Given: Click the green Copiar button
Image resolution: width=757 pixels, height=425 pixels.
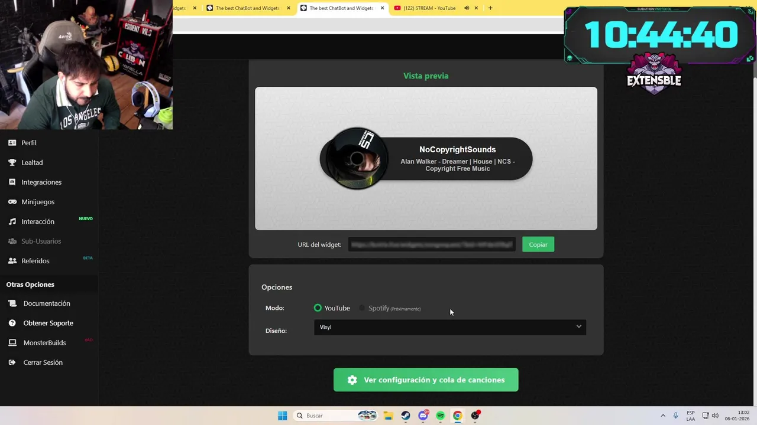Looking at the screenshot, I should click(538, 244).
